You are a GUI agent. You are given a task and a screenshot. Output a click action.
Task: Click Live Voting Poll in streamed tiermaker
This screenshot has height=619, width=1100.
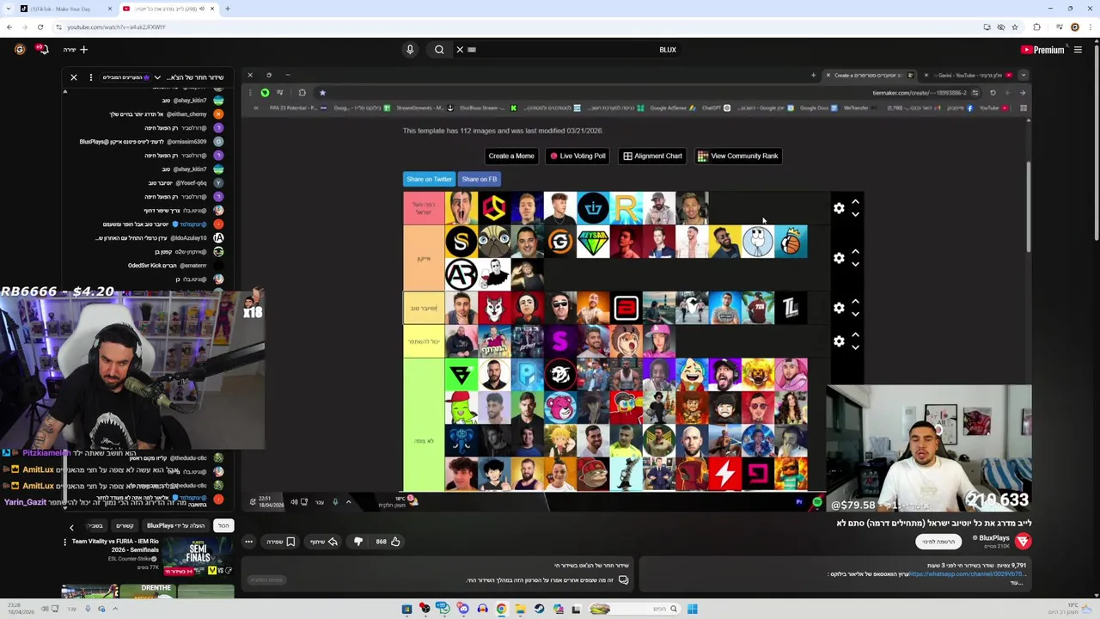point(577,156)
